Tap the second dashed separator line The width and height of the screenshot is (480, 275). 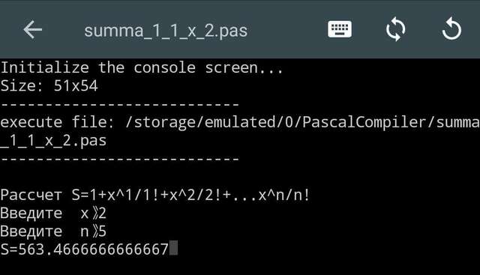tap(119, 159)
